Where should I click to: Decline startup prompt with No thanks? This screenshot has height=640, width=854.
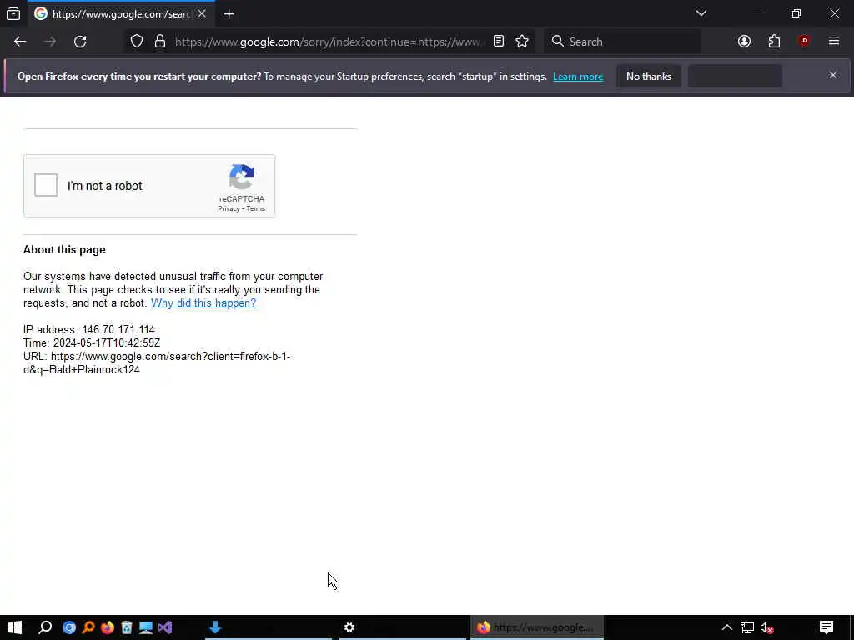(649, 77)
